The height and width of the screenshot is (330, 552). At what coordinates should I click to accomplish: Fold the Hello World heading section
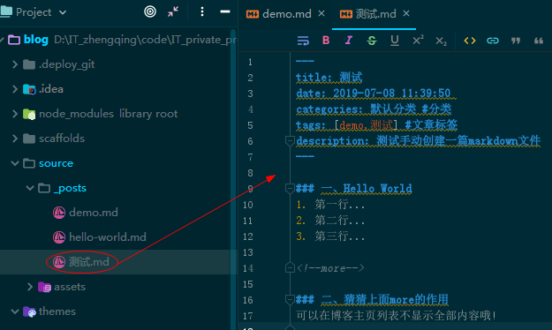point(290,189)
